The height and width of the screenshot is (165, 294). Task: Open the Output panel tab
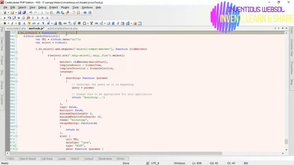[x=89, y=159]
